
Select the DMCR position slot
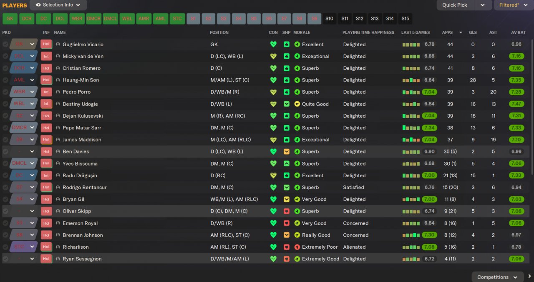point(94,19)
